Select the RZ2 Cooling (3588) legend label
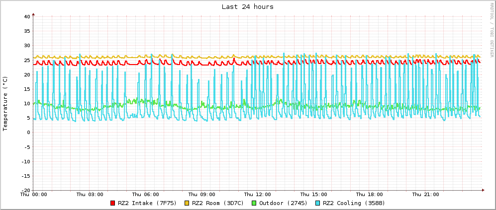This screenshot has height=210, width=496. click(x=354, y=203)
